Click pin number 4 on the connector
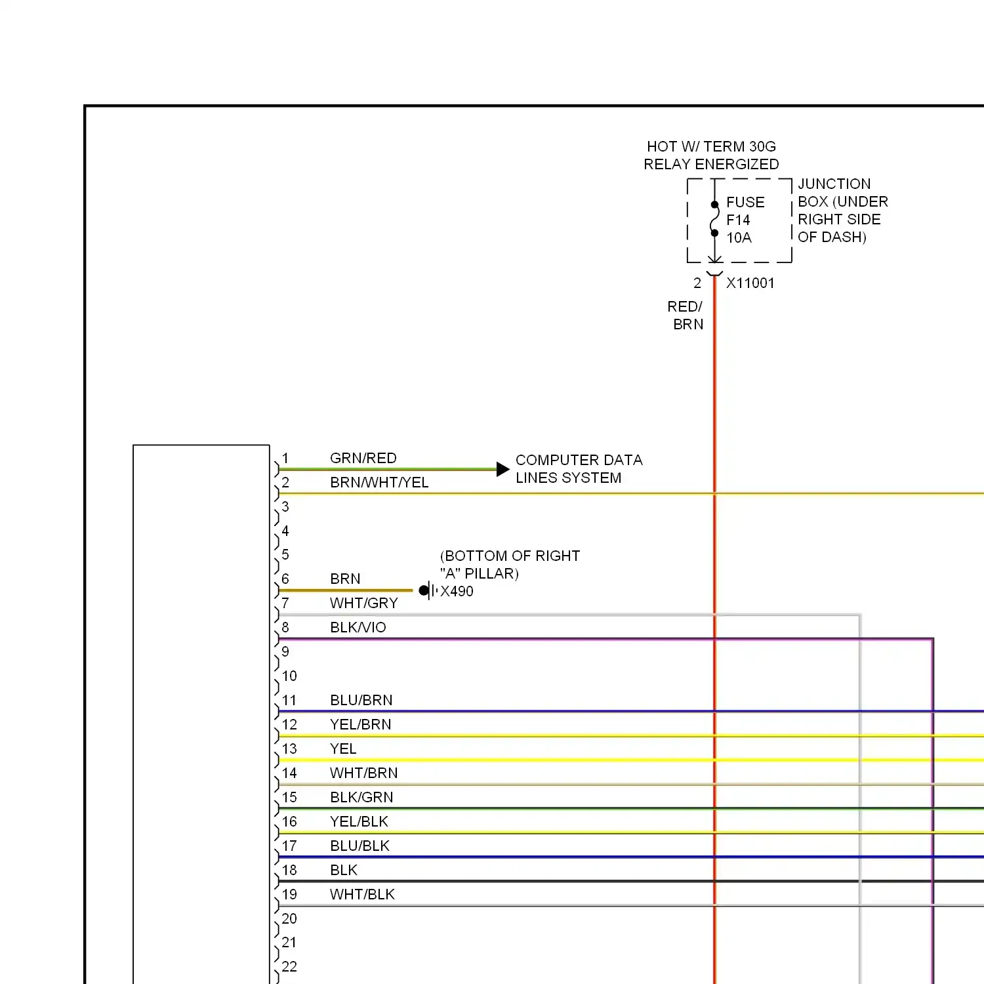This screenshot has height=984, width=984. [x=285, y=531]
